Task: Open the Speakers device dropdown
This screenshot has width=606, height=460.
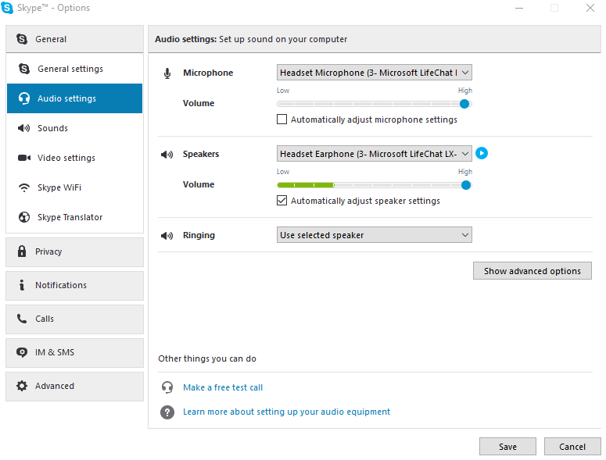Action: [x=374, y=154]
